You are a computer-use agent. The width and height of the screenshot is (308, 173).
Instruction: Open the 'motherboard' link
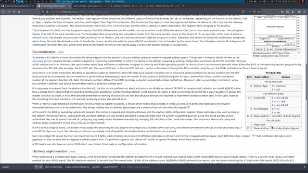(x=161, y=68)
